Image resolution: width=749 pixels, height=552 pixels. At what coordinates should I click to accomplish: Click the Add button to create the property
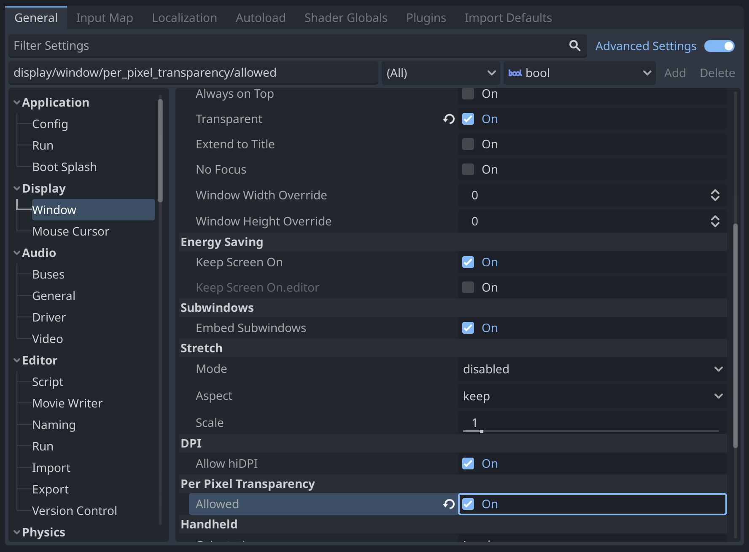pos(675,72)
